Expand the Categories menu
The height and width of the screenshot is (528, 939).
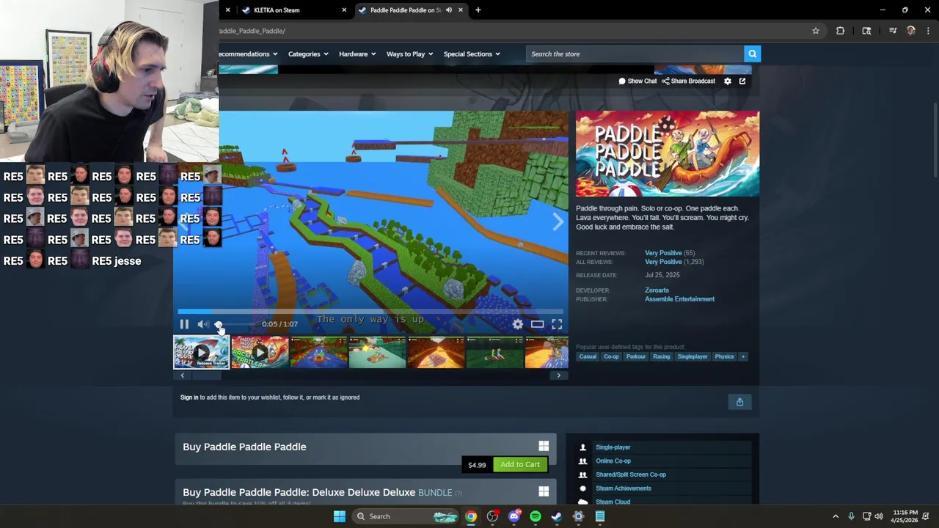click(x=308, y=54)
